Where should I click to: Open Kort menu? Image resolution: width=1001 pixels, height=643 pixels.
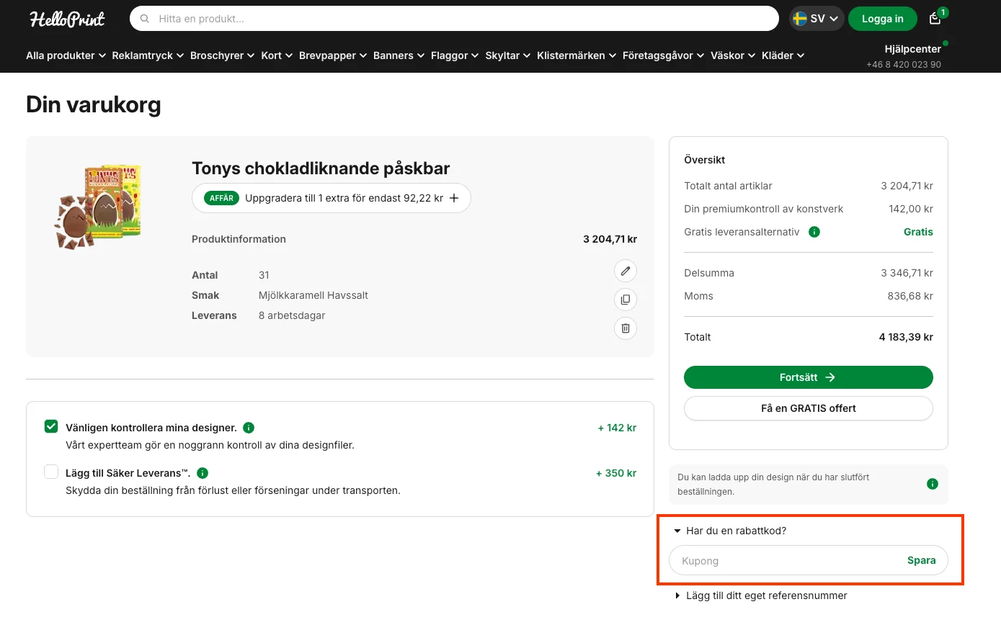tap(277, 55)
